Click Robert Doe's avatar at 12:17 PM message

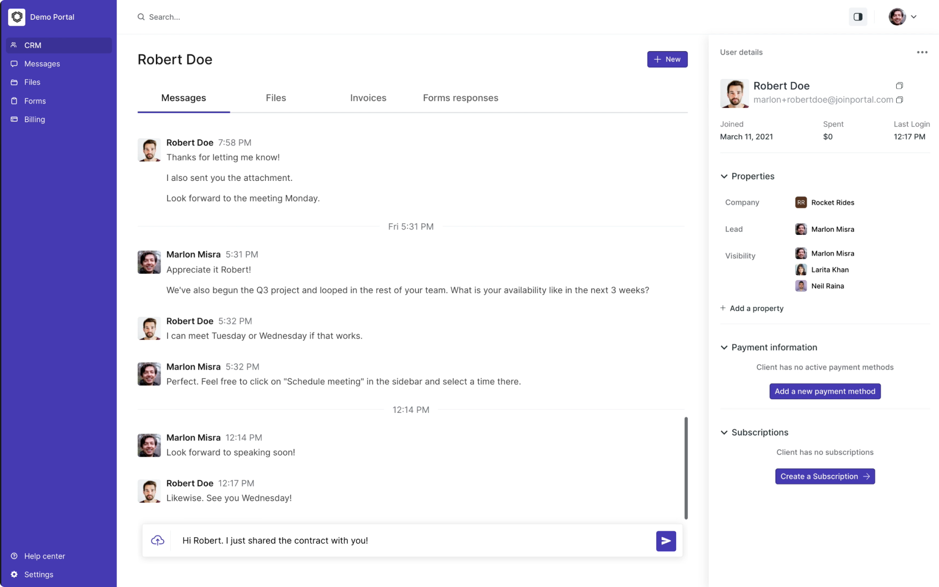click(149, 491)
